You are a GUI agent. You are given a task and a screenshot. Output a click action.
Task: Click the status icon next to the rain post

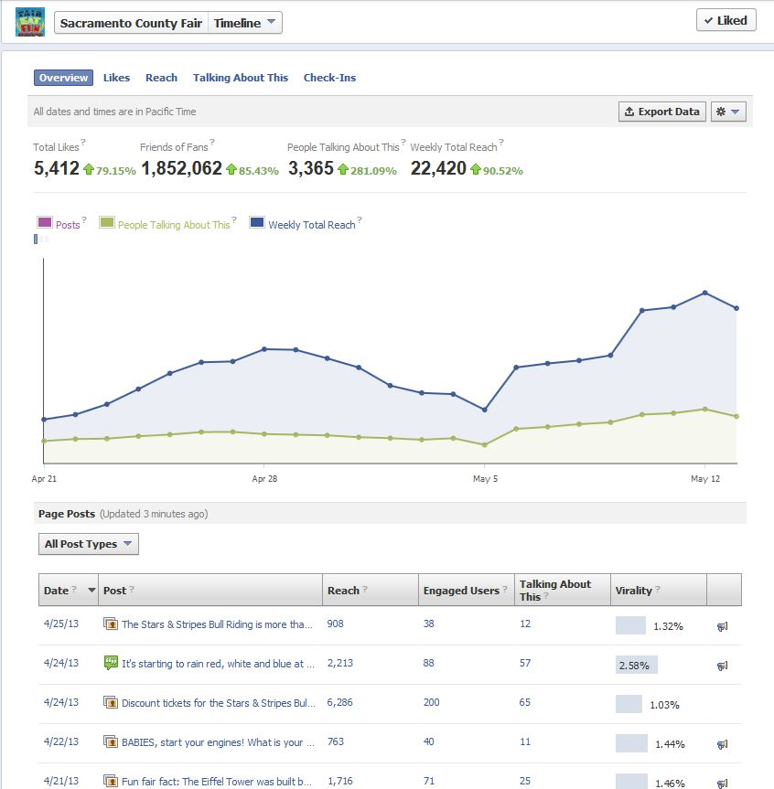[109, 664]
